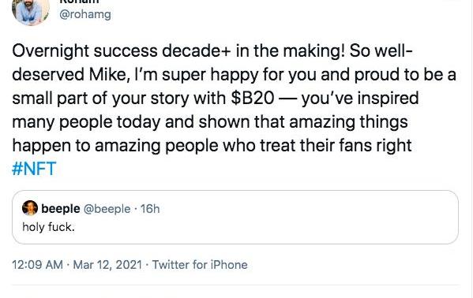Image resolution: width=473 pixels, height=298 pixels.
Task: Open beeple's name in quoted tweet
Action: 61,208
